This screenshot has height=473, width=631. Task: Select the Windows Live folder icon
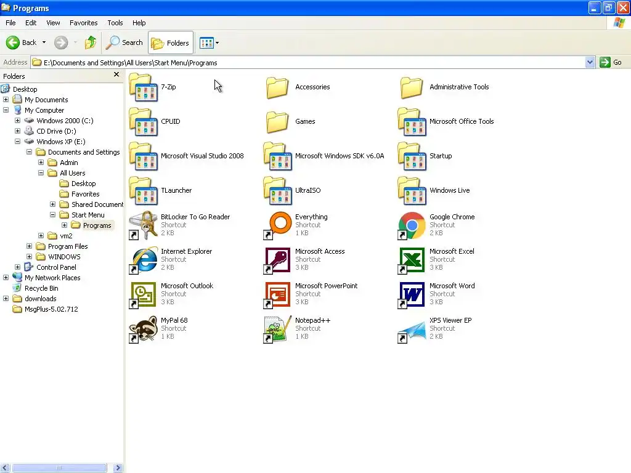412,191
